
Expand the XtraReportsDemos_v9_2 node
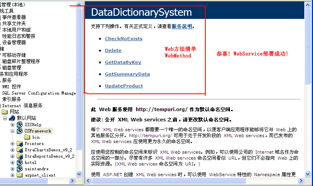(x=13, y=156)
